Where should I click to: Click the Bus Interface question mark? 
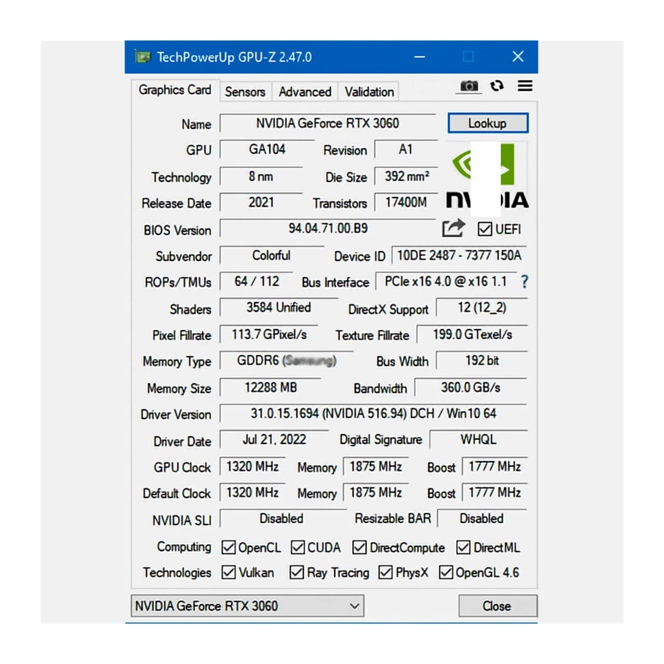click(525, 282)
